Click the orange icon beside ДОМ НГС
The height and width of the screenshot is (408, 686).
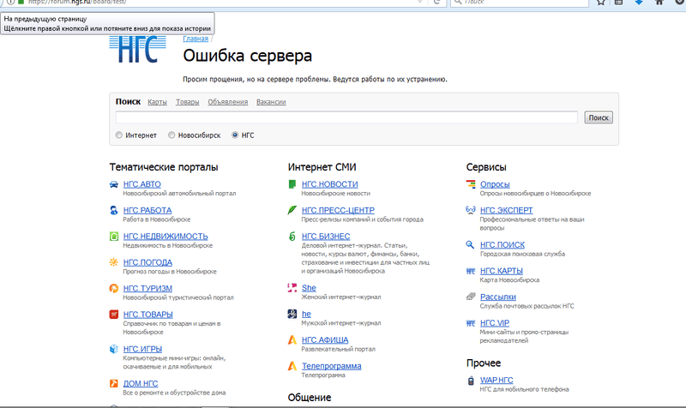114,383
